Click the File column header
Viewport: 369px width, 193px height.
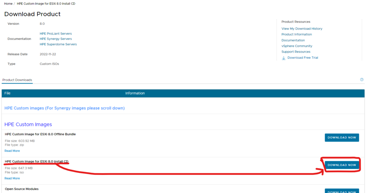(8, 93)
